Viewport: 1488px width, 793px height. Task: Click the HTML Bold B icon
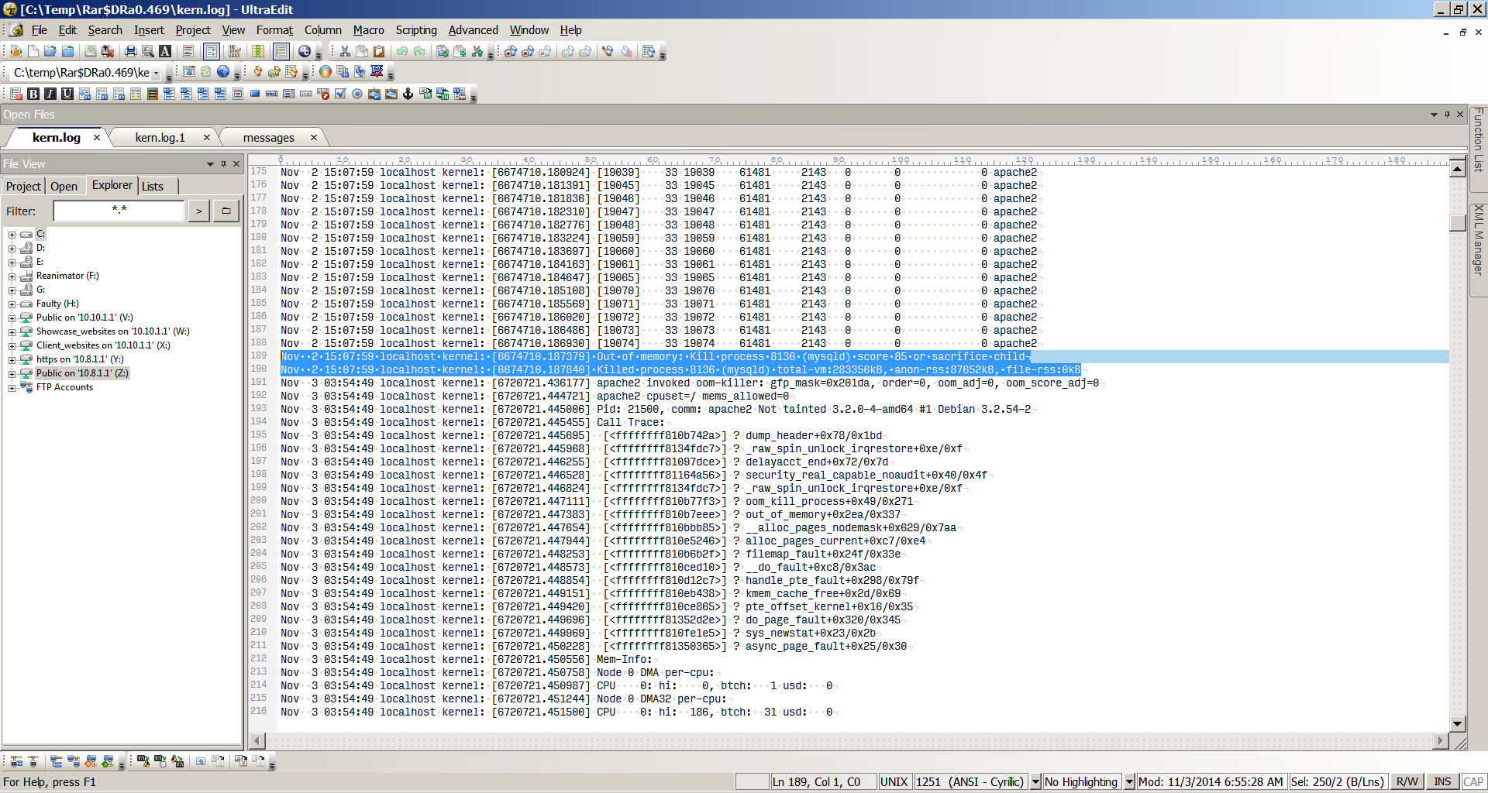33,94
